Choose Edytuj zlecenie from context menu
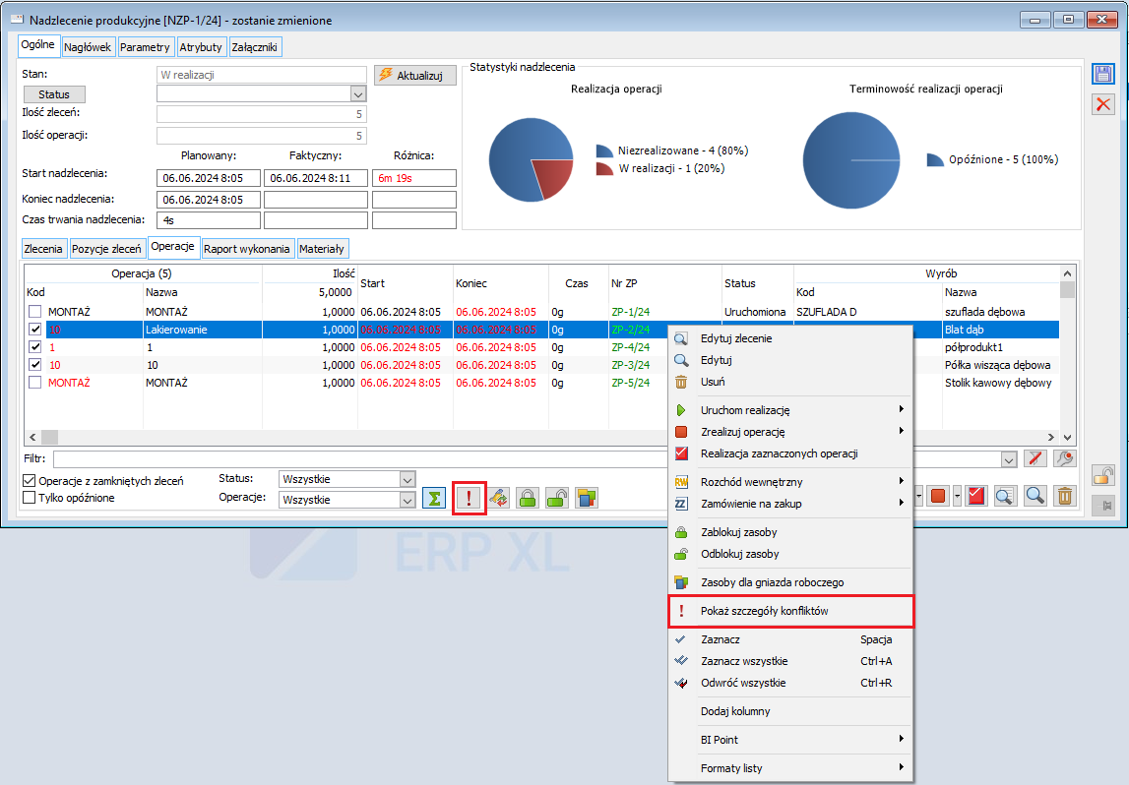 click(790, 338)
